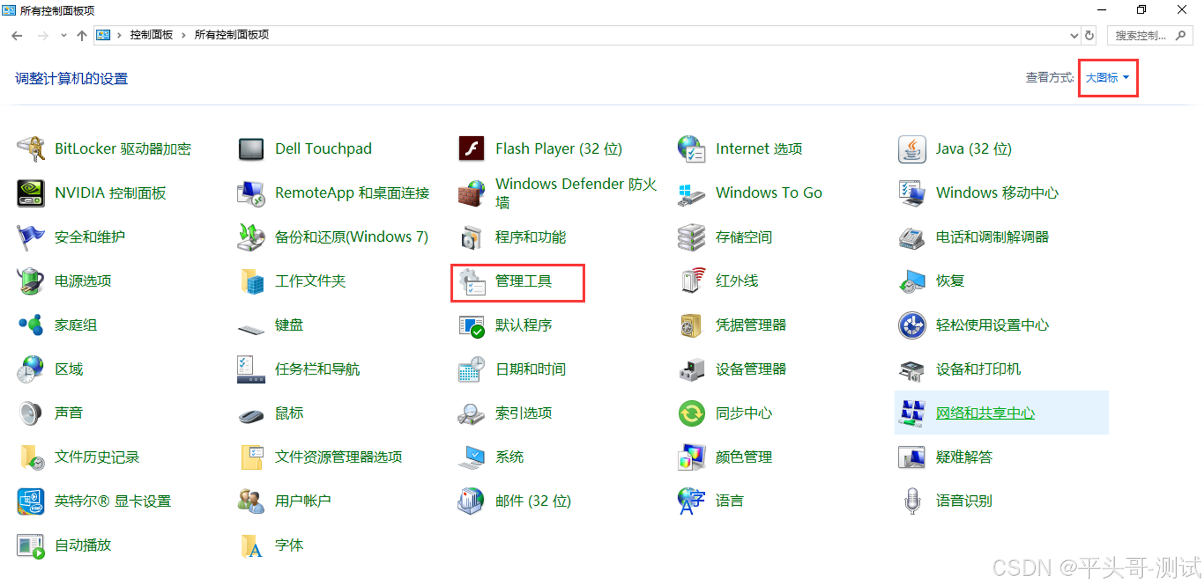This screenshot has width=1204, height=588.
Task: Click the Control Panel icon in the address bar
Action: pyautogui.click(x=103, y=35)
